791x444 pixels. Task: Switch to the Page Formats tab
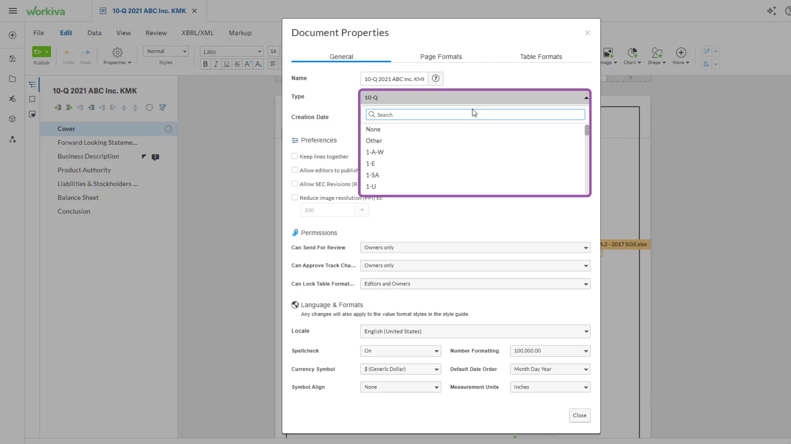tap(441, 57)
